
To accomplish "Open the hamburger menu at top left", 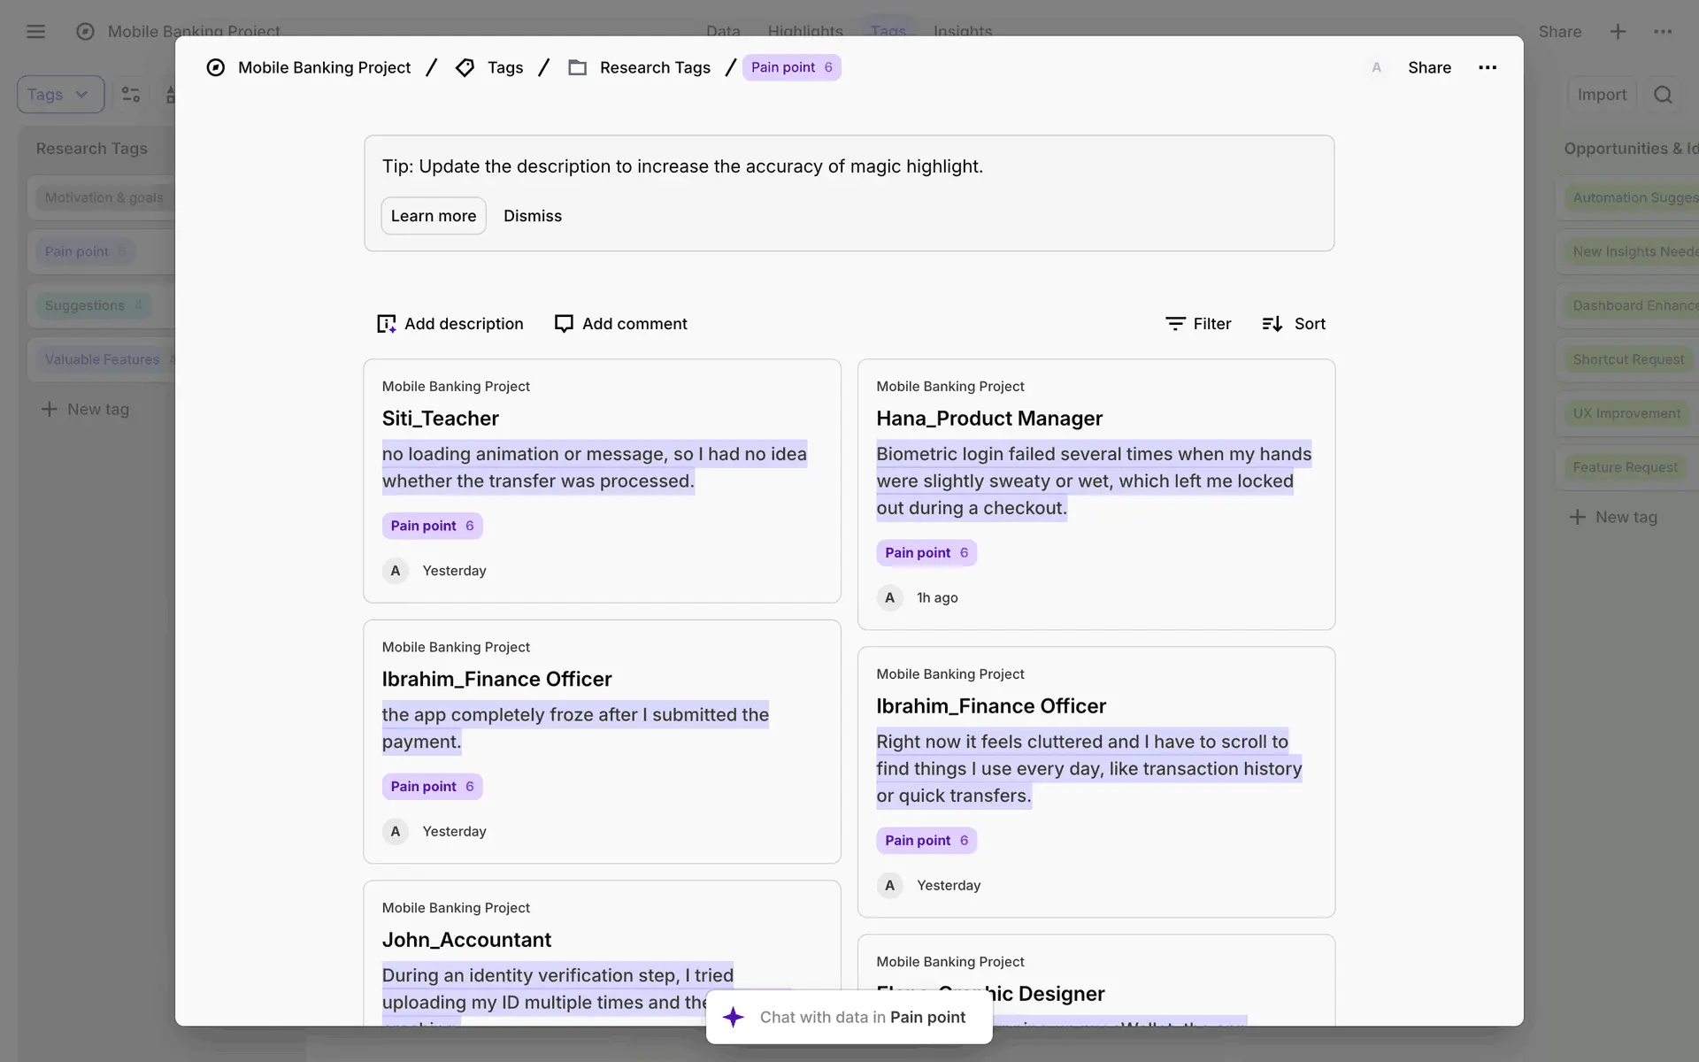I will click(x=35, y=32).
